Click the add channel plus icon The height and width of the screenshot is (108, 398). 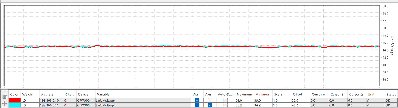point(4,103)
